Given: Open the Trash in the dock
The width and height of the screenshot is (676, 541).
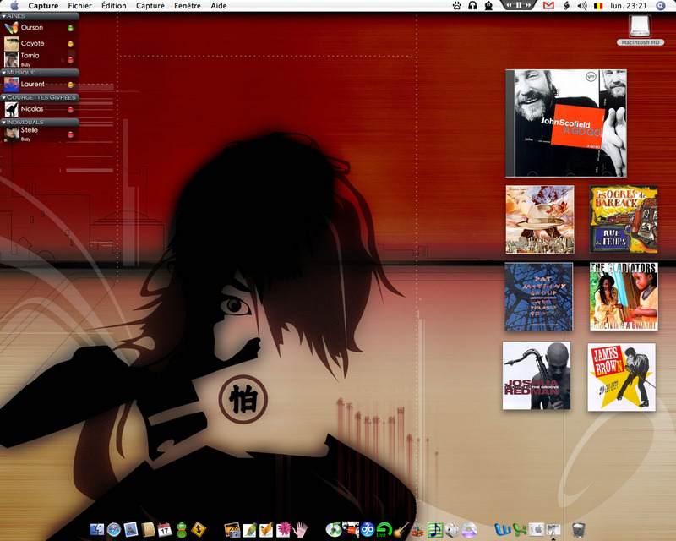Looking at the screenshot, I should click(579, 529).
